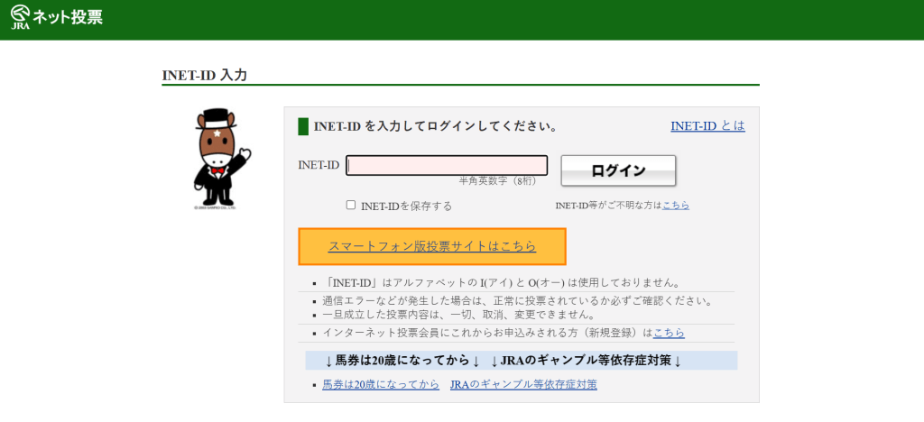
Task: Open 馬券は20歳になってから link
Action: point(381,385)
